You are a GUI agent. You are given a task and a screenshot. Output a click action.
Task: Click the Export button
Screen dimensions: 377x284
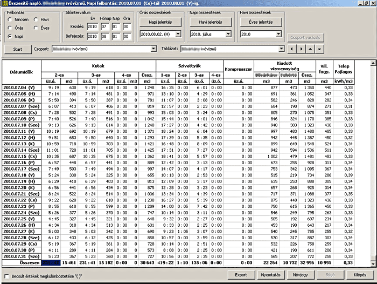click(241, 275)
